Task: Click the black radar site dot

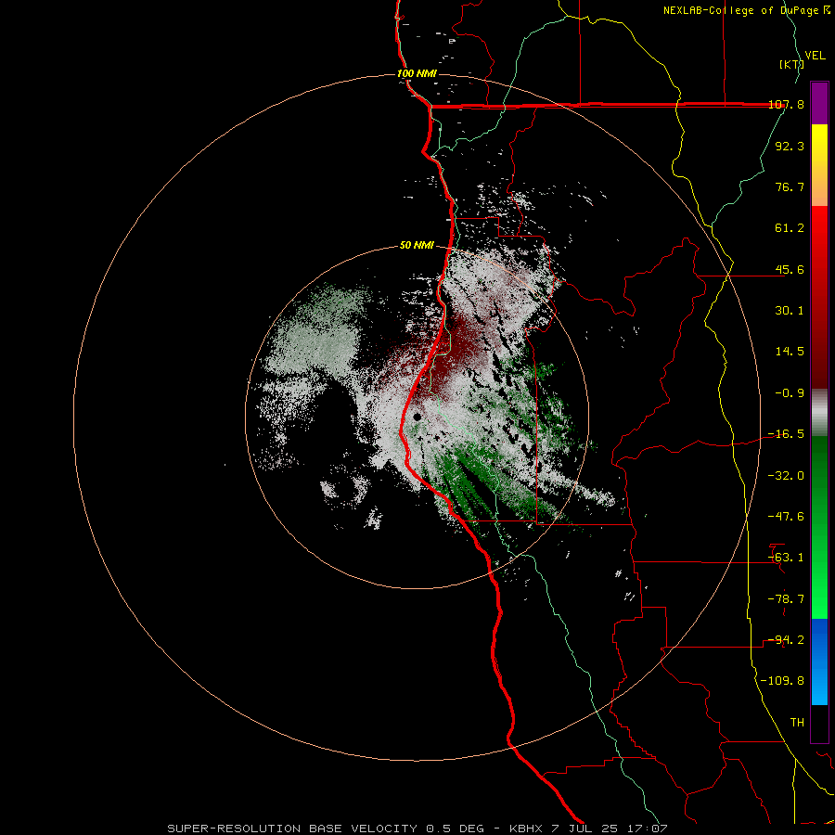Action: click(x=417, y=417)
